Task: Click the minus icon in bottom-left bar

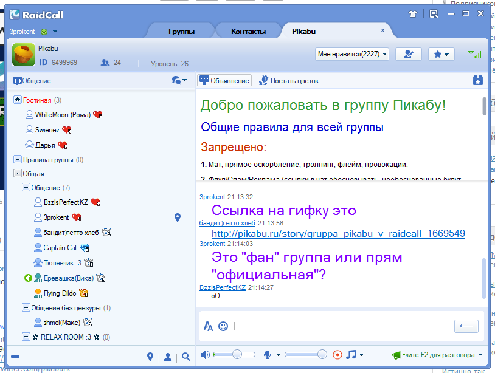Action: (x=15, y=357)
